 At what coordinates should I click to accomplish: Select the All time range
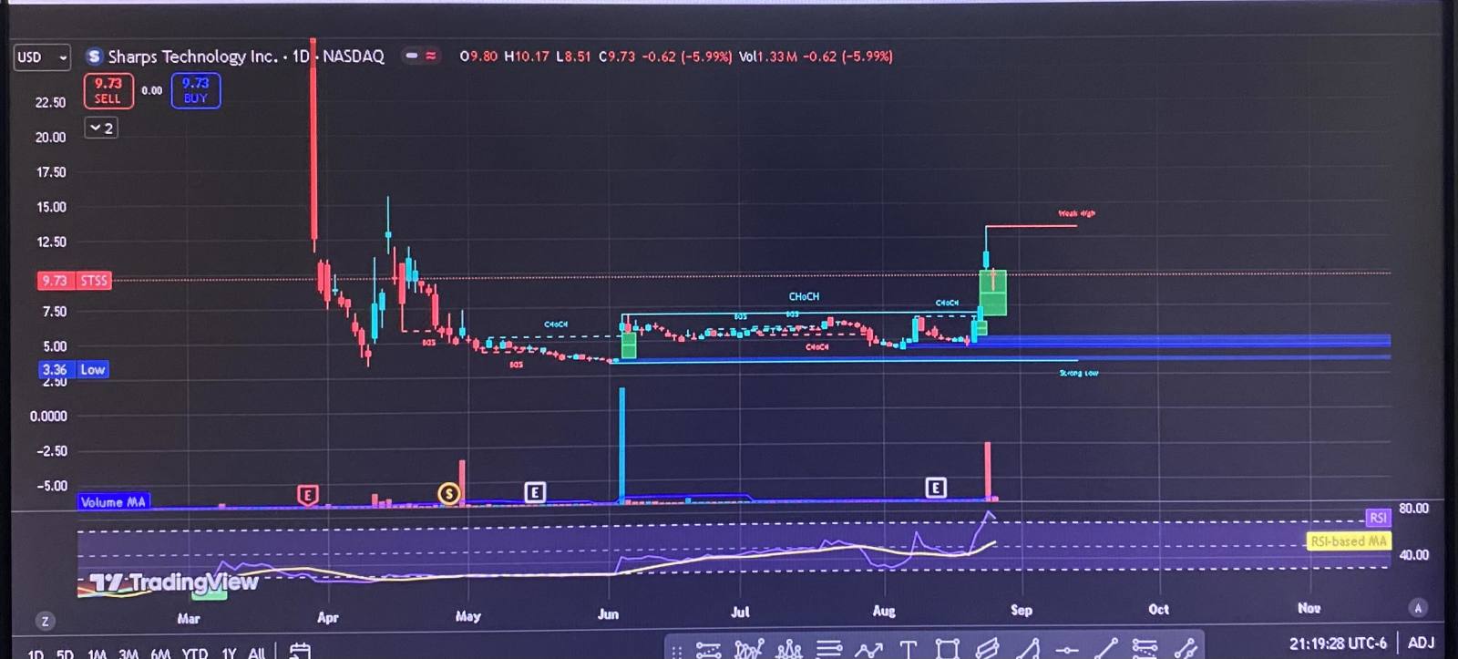point(257,654)
